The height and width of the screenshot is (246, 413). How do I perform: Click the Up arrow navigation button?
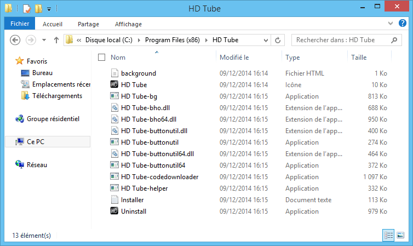pos(56,40)
